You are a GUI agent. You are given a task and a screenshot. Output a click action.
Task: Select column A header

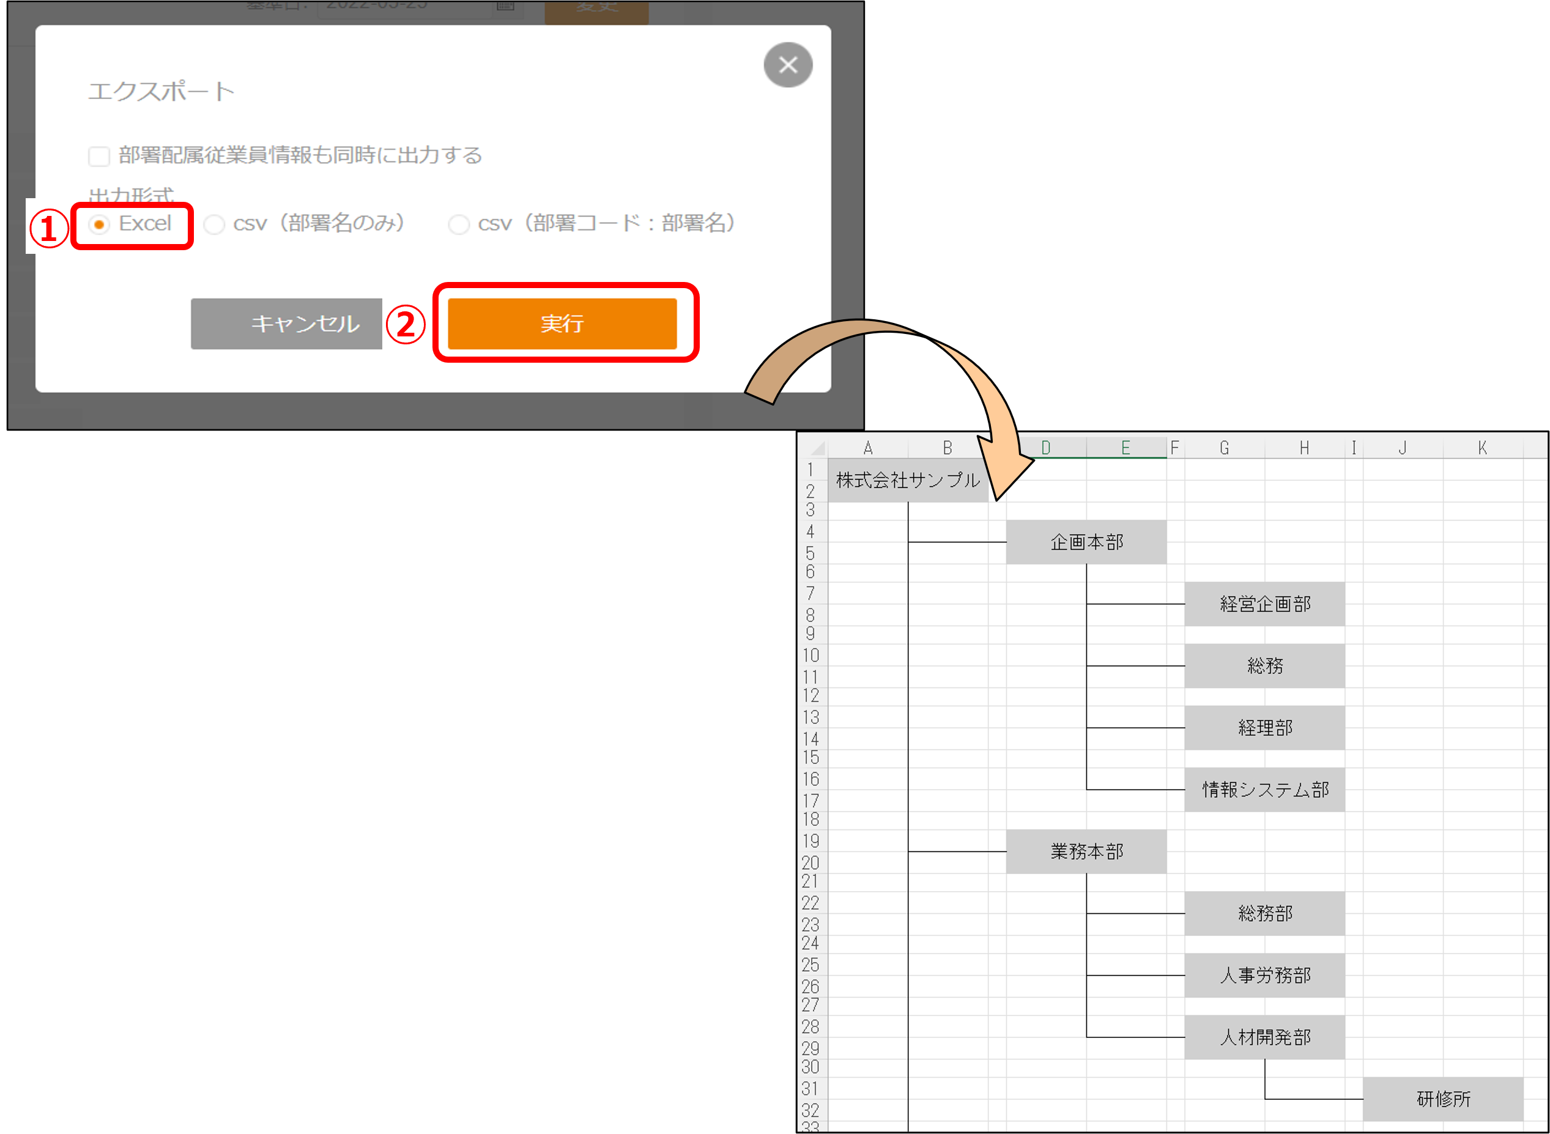pyautogui.click(x=868, y=448)
